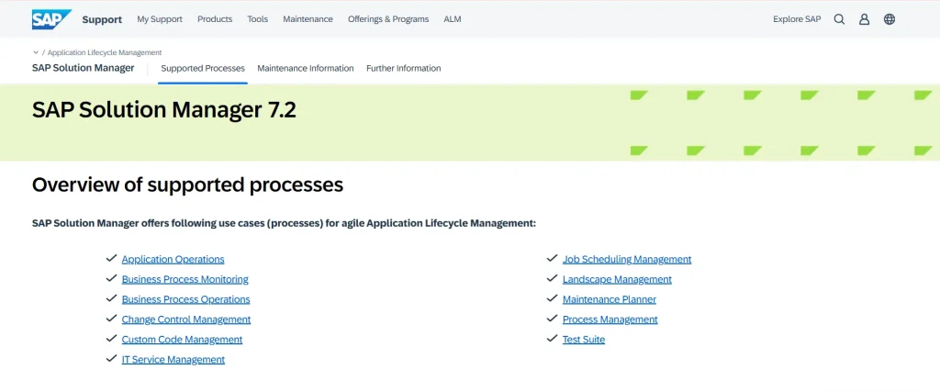Viewport: 940px width, 392px height.
Task: Click the sentence about agile Application Lifecycle Management
Action: (x=284, y=224)
